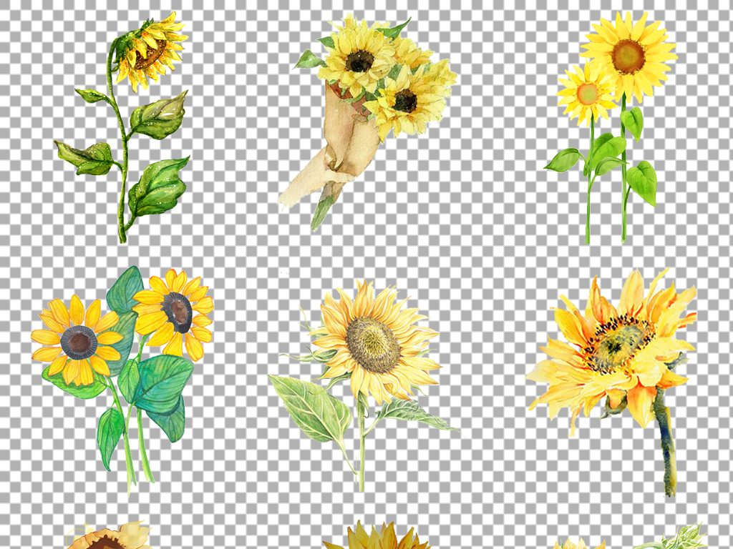Select the drooping sunflower with curved stem
Screen dimensions: 733x549
click(122, 127)
